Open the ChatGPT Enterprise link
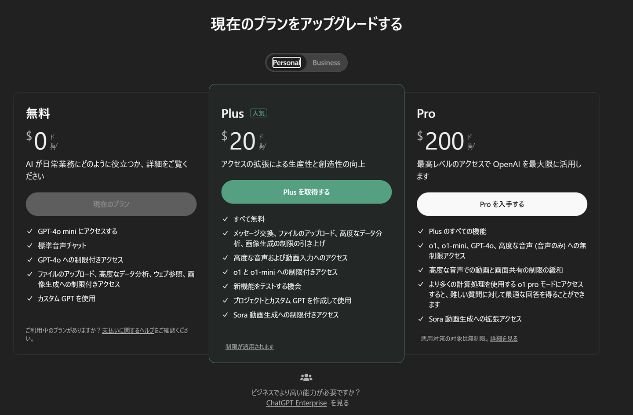Viewport: 633px width, 415px height. pos(296,403)
